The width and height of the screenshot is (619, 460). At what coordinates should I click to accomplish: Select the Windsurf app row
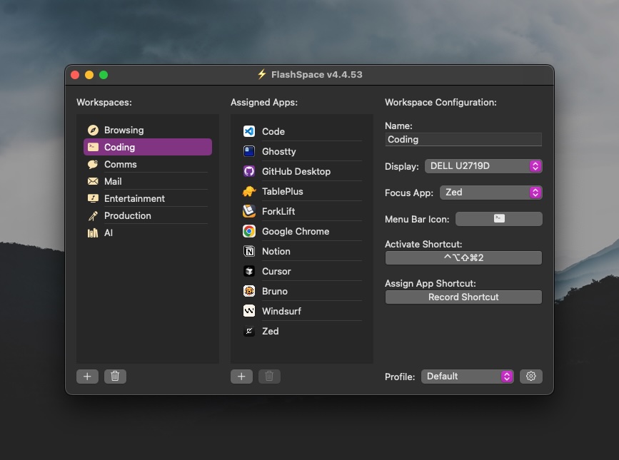[302, 311]
